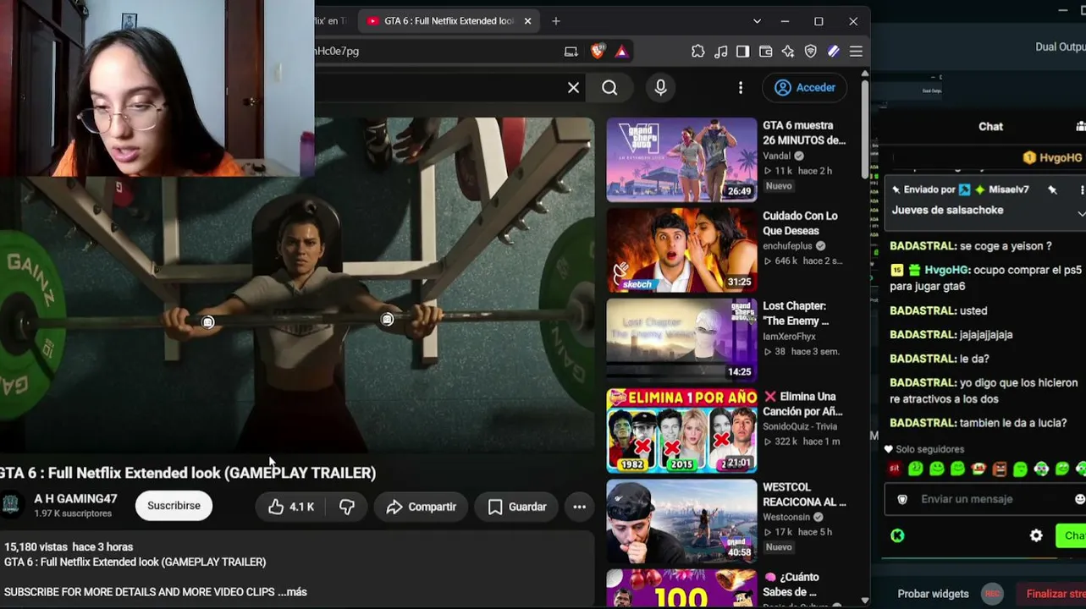The width and height of the screenshot is (1086, 609).
Task: Click the video player showing the gym scene
Action: (297, 285)
